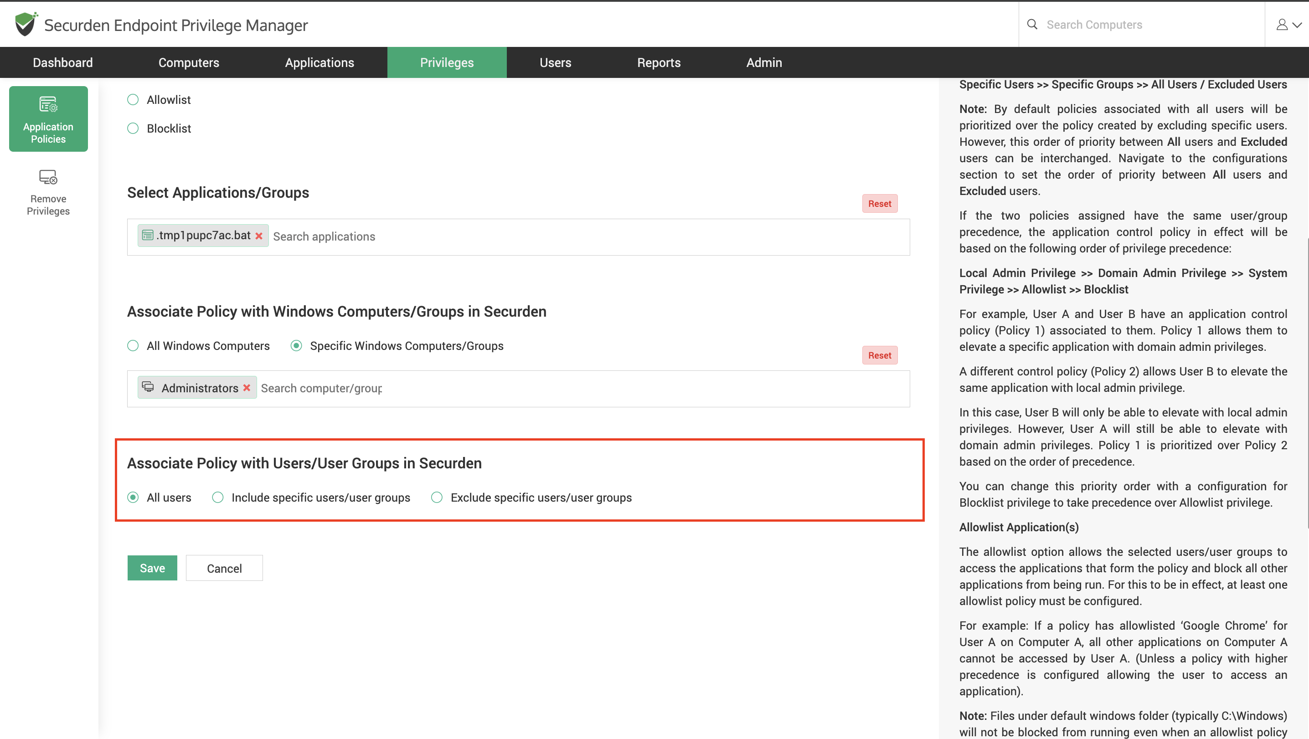The height and width of the screenshot is (739, 1309).
Task: Click 'Allowlist Application(s)' help heading
Action: tap(1019, 527)
